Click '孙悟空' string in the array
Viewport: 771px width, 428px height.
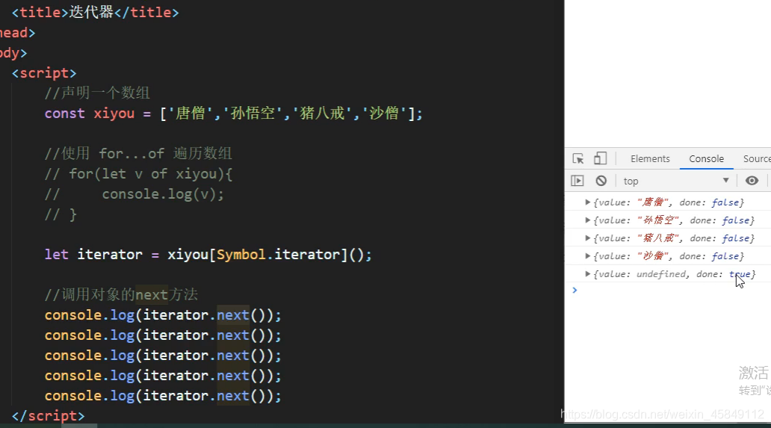pos(253,114)
